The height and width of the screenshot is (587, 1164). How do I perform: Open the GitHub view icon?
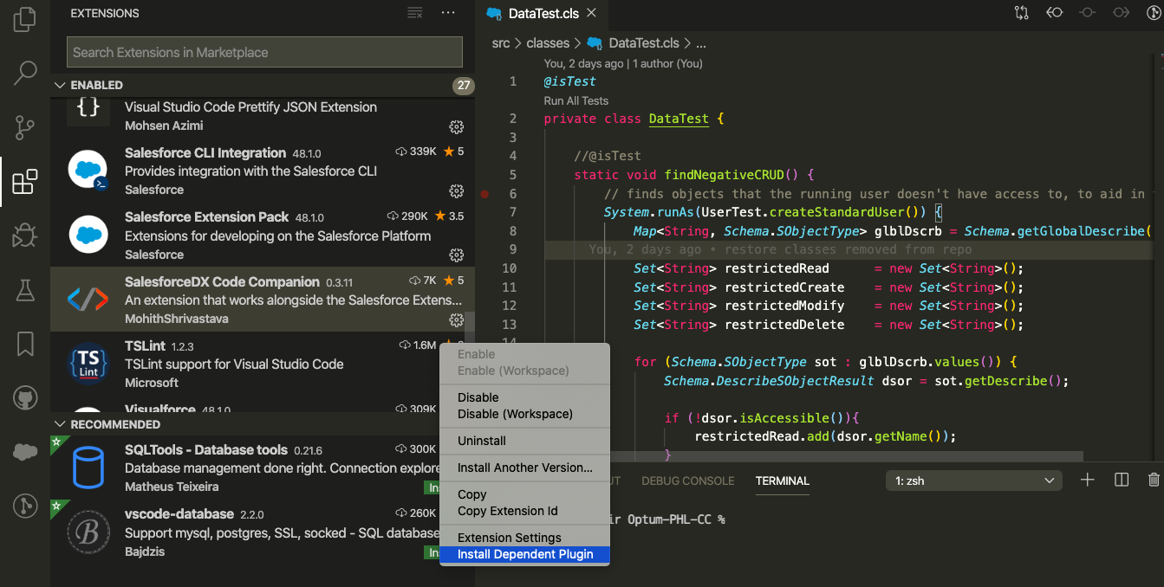[x=25, y=398]
